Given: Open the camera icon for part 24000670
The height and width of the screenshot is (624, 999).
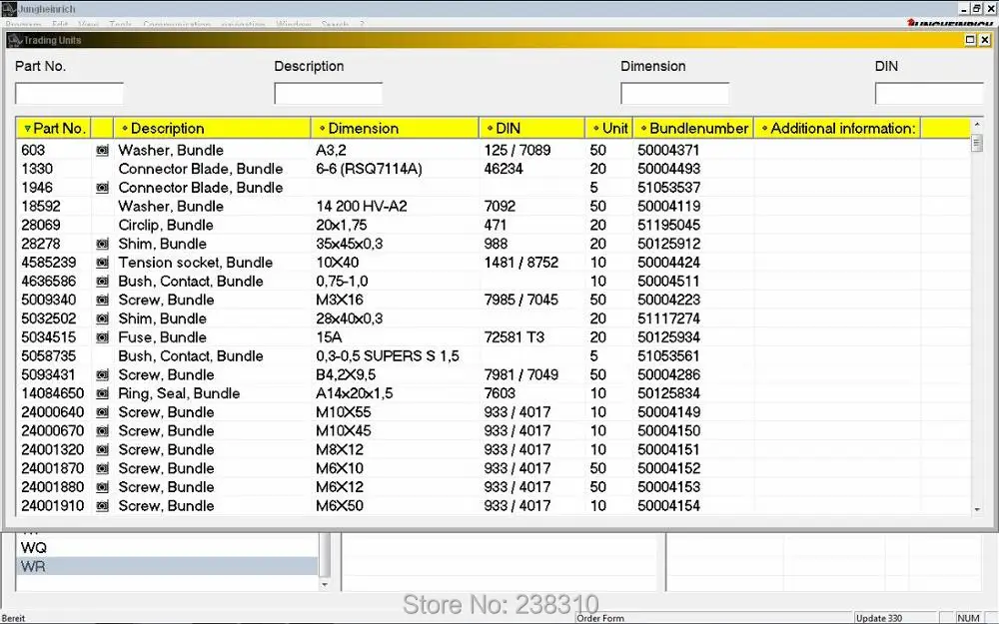Looking at the screenshot, I should tap(102, 431).
